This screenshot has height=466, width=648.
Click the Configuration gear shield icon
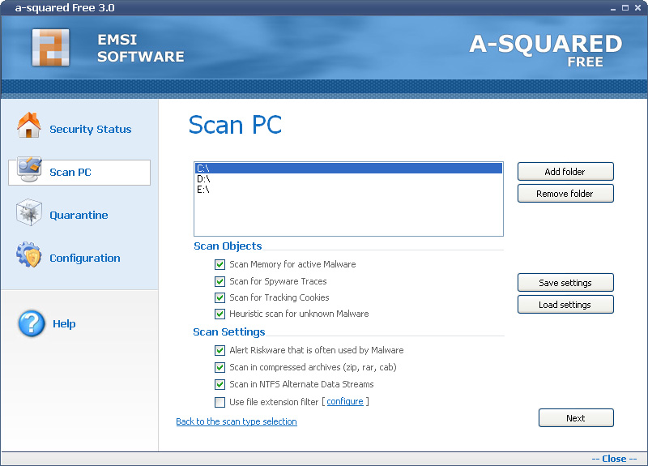[x=29, y=256]
